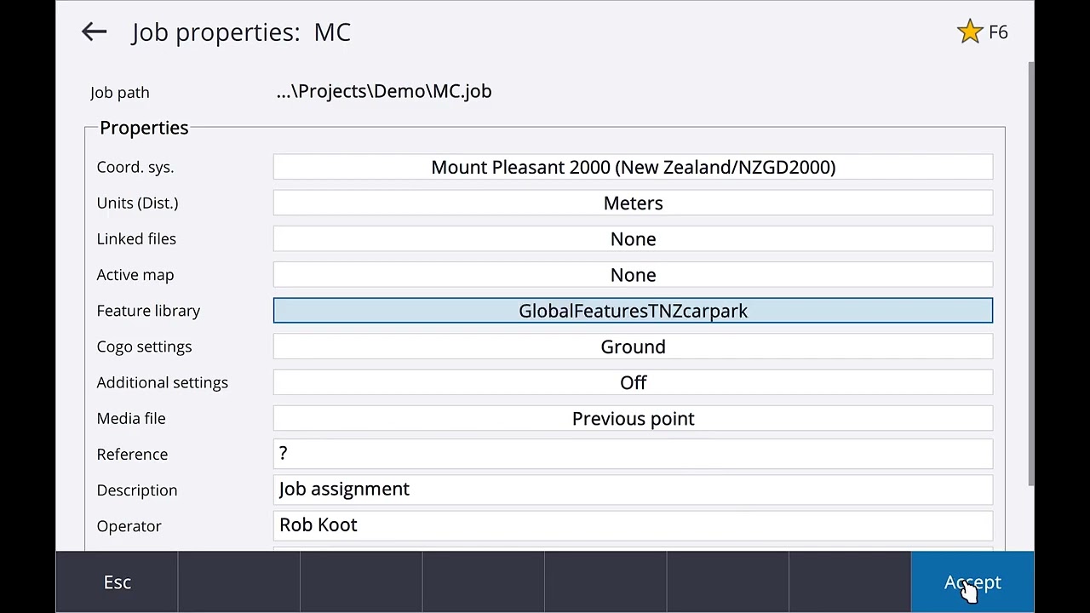
Task: Click the 'Cogo settings' label
Action: pyautogui.click(x=144, y=347)
